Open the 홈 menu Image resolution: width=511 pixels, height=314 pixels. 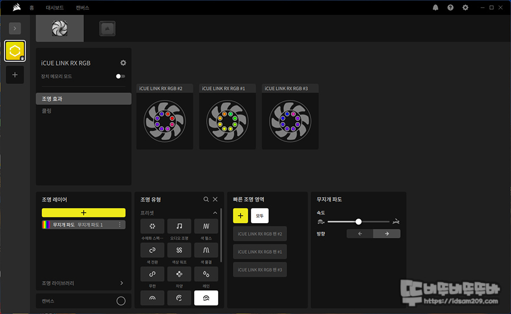tap(32, 7)
